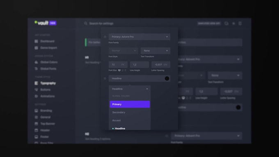Choose Secondary in the global colors list
This screenshot has width=279, height=157.
coord(130,112)
